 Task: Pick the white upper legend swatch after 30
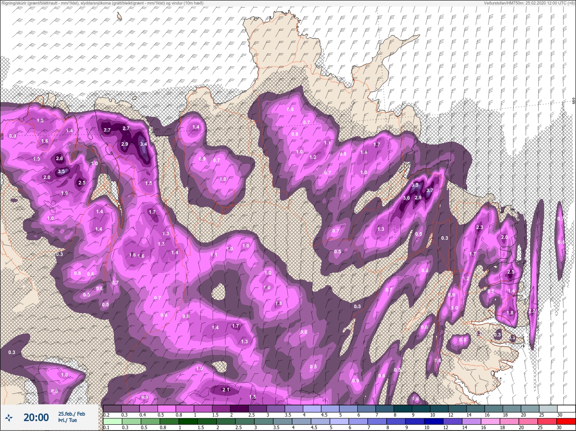[x=567, y=409]
